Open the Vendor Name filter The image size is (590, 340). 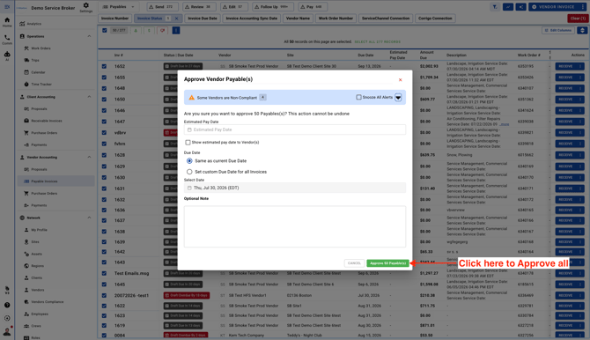point(298,18)
